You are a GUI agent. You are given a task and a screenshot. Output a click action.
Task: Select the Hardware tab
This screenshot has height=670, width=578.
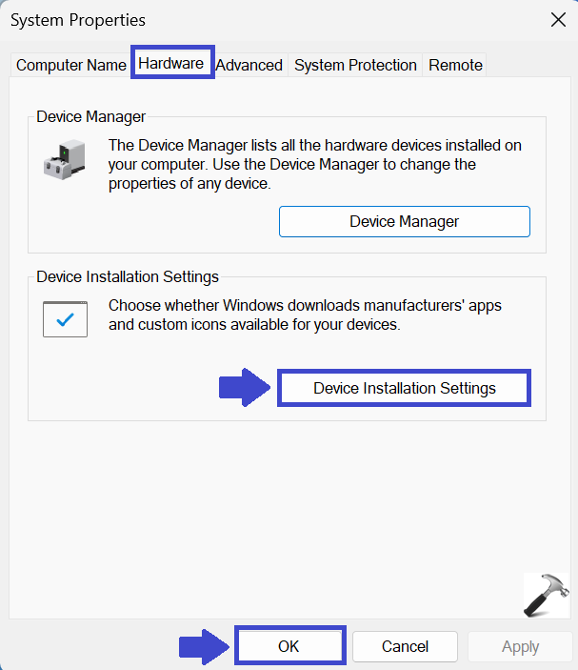[x=171, y=64]
